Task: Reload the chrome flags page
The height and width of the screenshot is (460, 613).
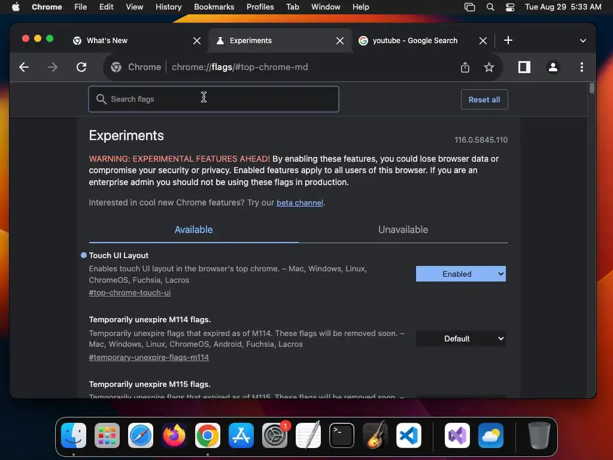Action: pyautogui.click(x=81, y=67)
